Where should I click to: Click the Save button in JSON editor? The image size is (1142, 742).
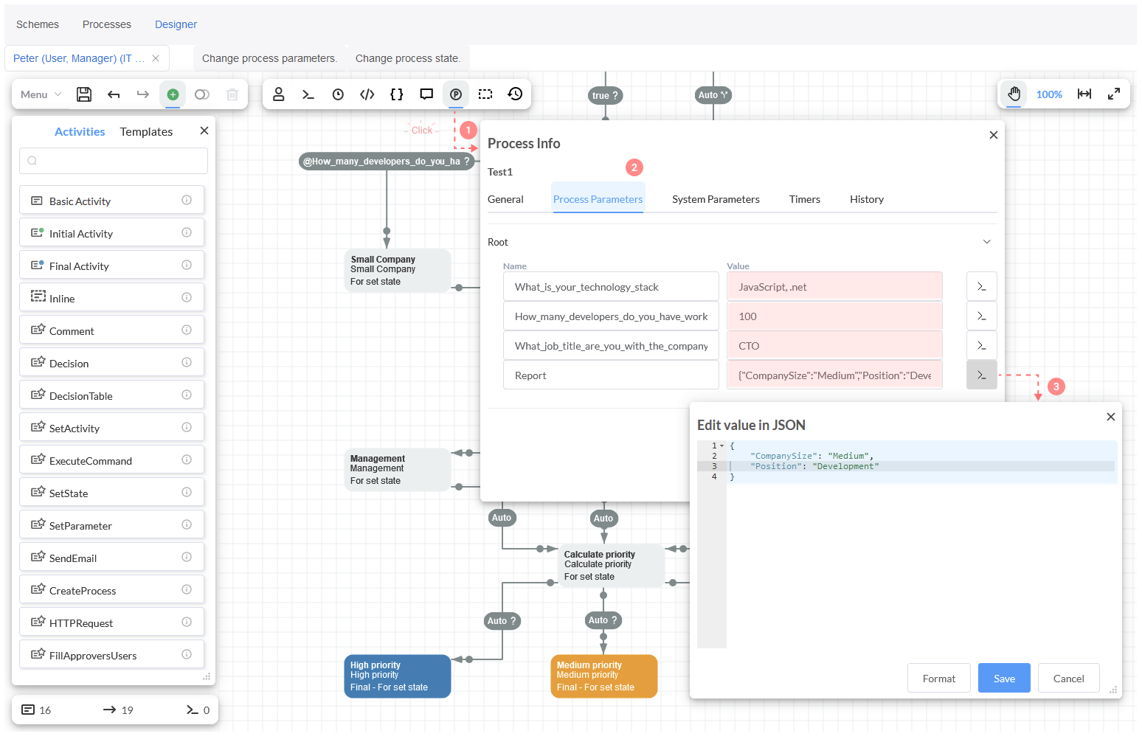click(1004, 678)
